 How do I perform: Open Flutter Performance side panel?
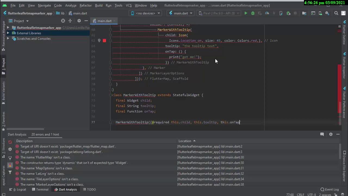click(344, 102)
